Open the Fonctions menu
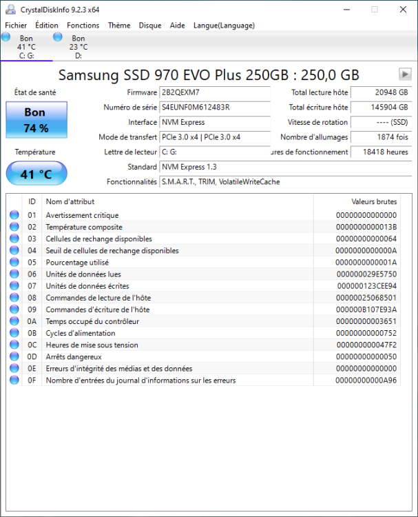The height and width of the screenshot is (517, 418). coord(83,26)
